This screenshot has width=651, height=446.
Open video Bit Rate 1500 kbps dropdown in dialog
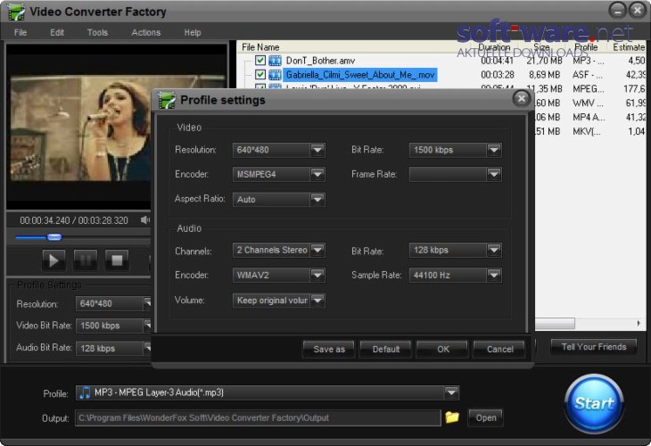(x=494, y=150)
